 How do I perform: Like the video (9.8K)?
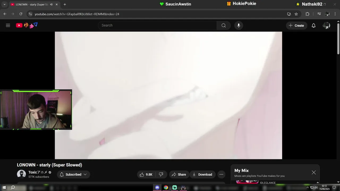tap(146, 175)
